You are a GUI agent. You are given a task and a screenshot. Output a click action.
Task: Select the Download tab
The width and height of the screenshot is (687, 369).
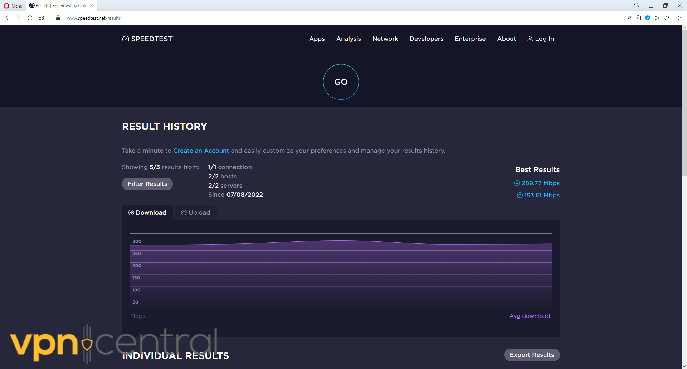[x=147, y=212]
